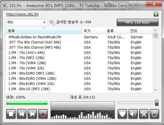Click the Germany country cell
Viewport: 164px width, 125px height.
[91, 37]
